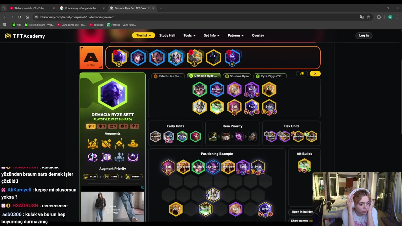402x226 pixels.
Task: Click the meditating figure augment icon
Action: [119, 157]
